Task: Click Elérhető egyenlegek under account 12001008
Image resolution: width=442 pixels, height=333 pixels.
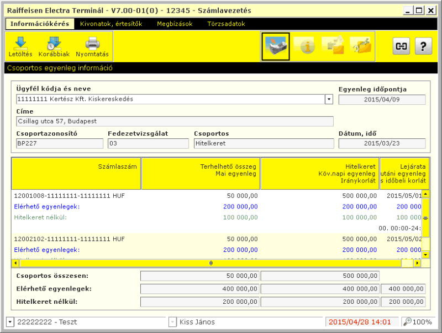Action: 47,207
